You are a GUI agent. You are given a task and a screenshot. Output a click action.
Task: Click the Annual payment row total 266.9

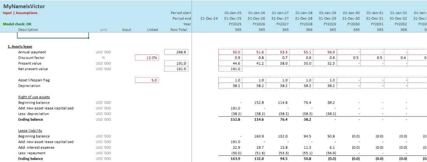pyautogui.click(x=176, y=52)
